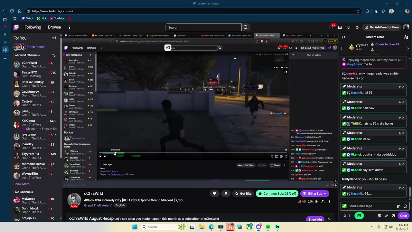Click the Get Bits button
Screen dimensions: 412x232
click(x=243, y=193)
